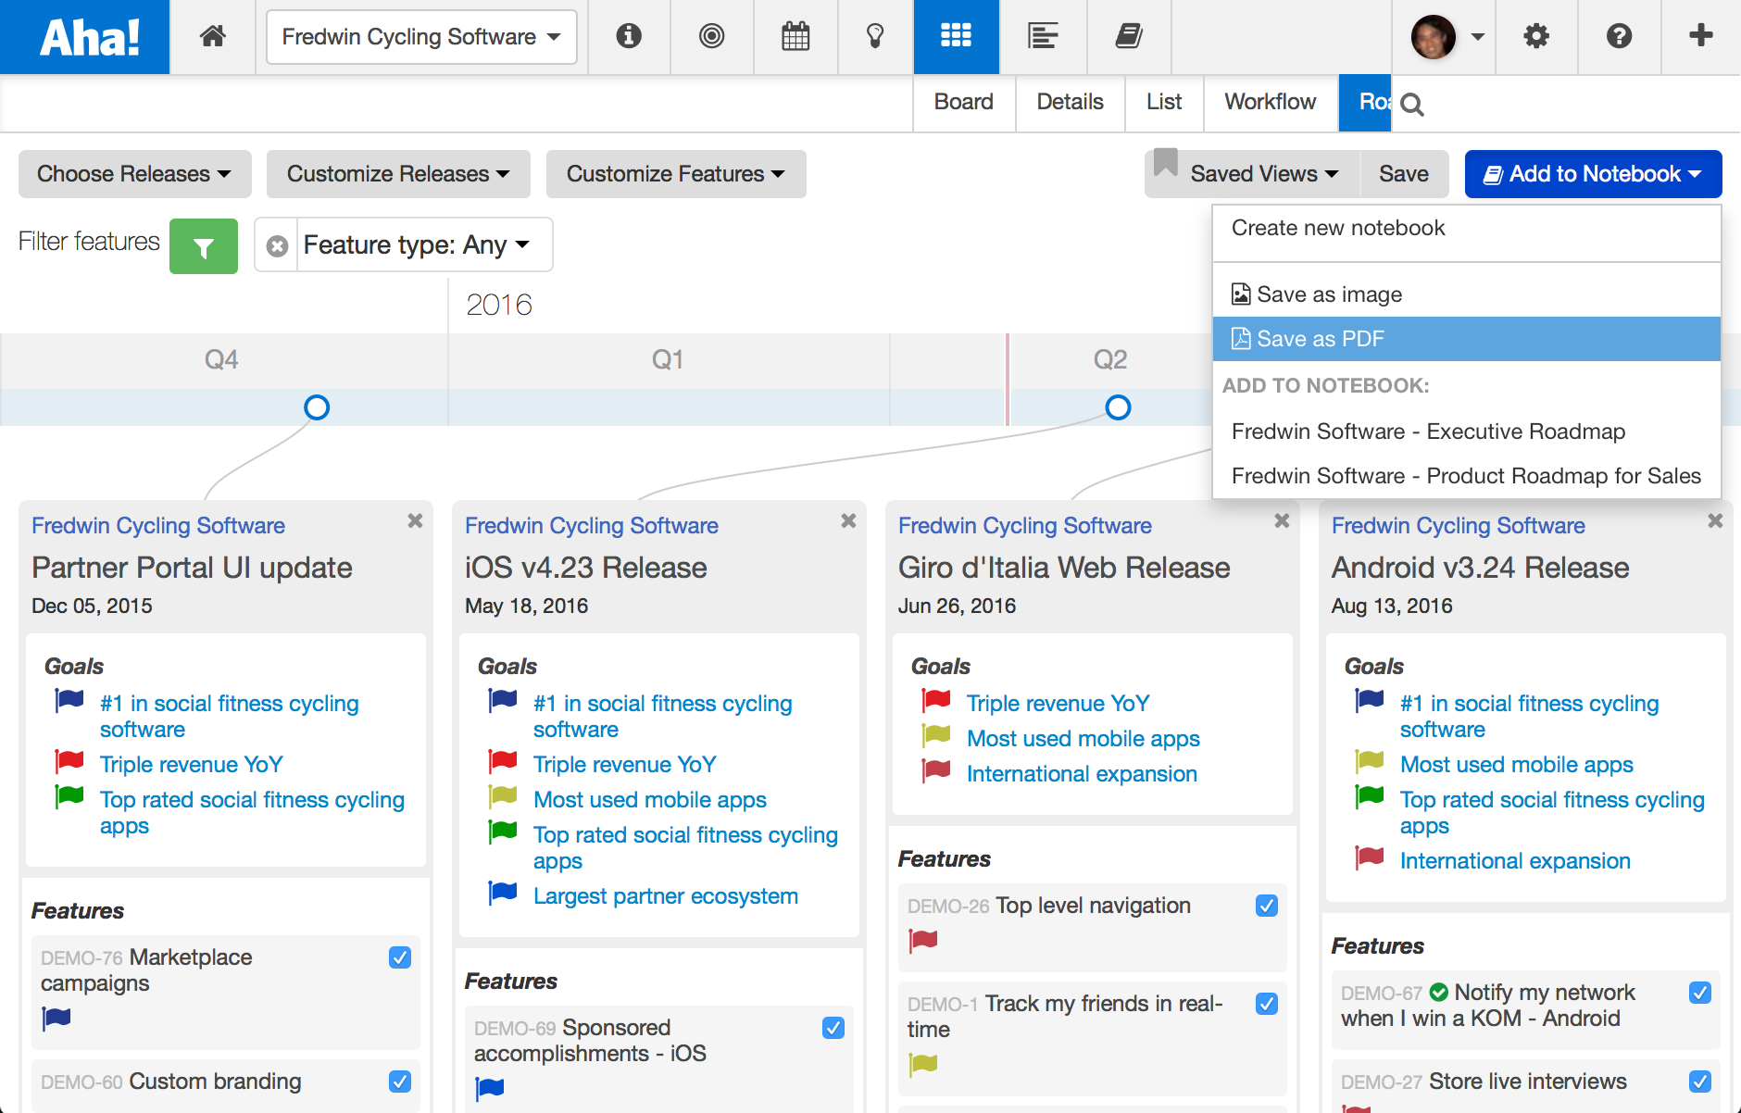1741x1113 pixels.
Task: Switch to the Board tab
Action: [963, 102]
